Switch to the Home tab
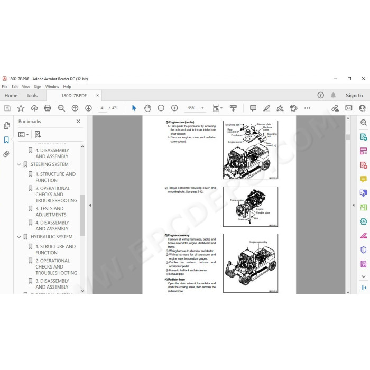The image size is (370, 370). tap(11, 95)
